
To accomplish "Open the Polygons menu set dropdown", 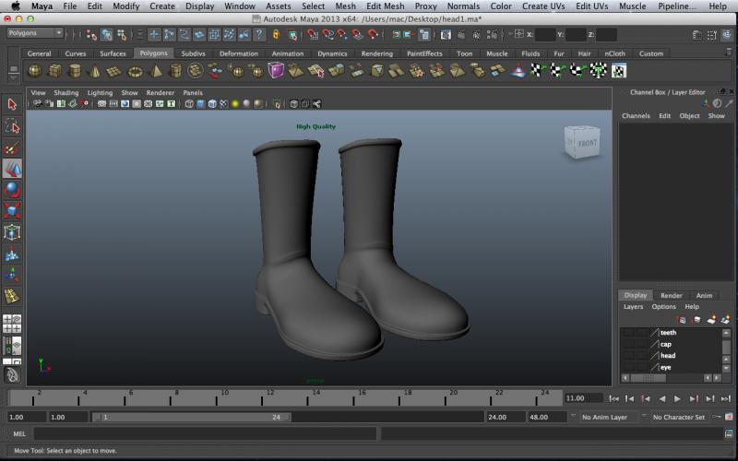I will (x=34, y=33).
